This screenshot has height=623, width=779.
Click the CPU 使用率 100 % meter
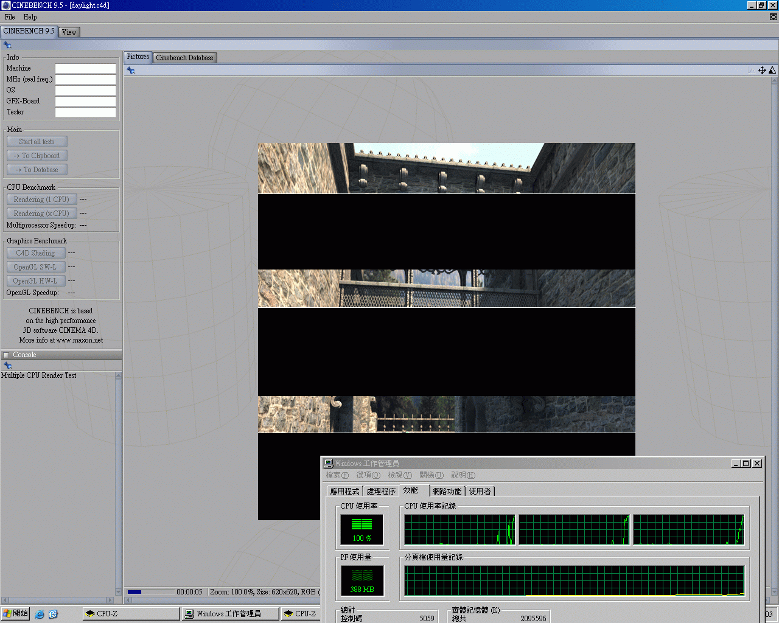[362, 529]
